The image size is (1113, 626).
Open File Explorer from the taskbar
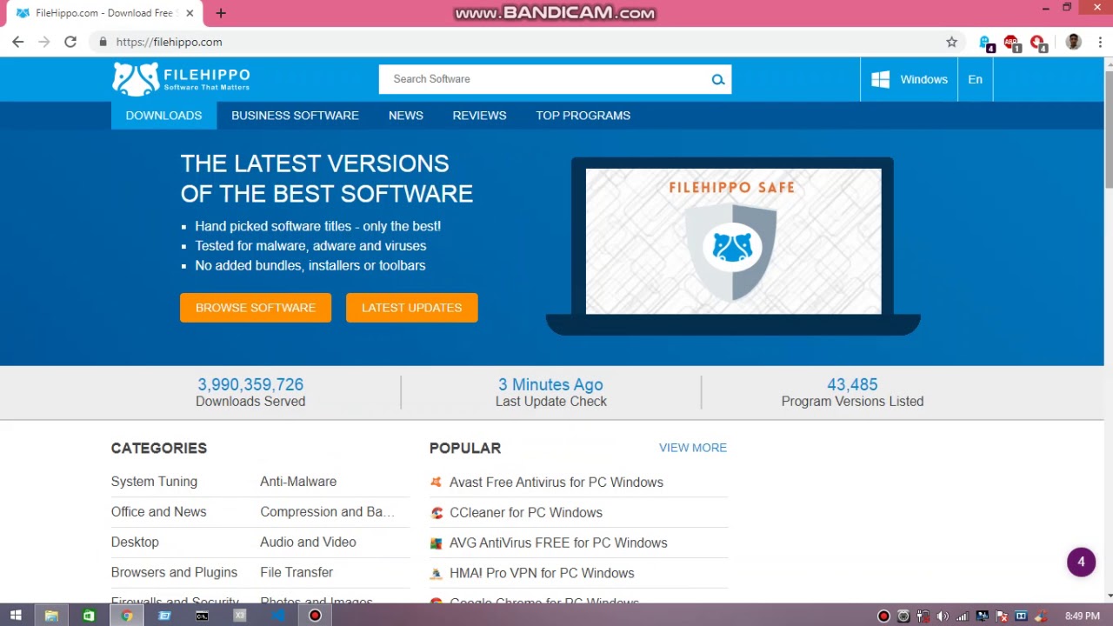(x=51, y=616)
